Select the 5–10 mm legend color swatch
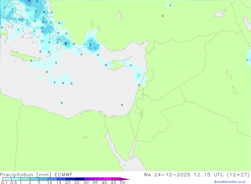Viewport: 251px width, 184px height. (x=43, y=179)
